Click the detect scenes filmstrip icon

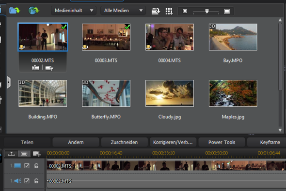156,11
